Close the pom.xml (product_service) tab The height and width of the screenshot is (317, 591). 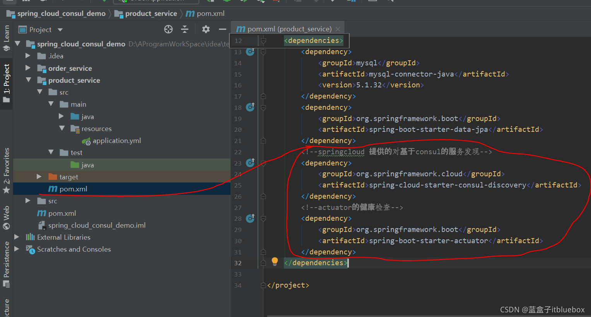[338, 29]
